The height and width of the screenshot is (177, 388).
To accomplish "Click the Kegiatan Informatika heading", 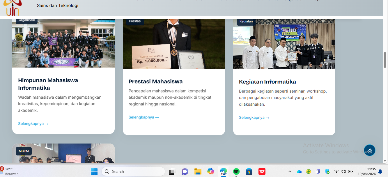I will pyautogui.click(x=267, y=82).
